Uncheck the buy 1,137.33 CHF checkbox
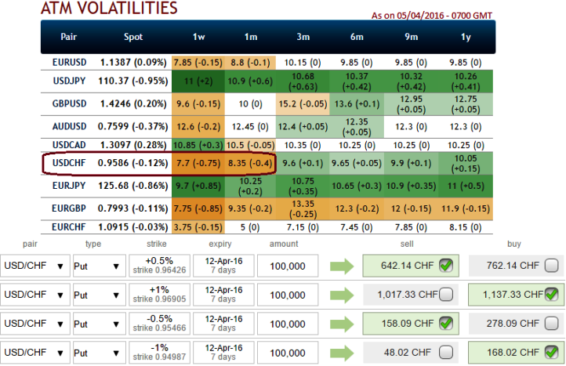566x366 pixels. click(552, 295)
